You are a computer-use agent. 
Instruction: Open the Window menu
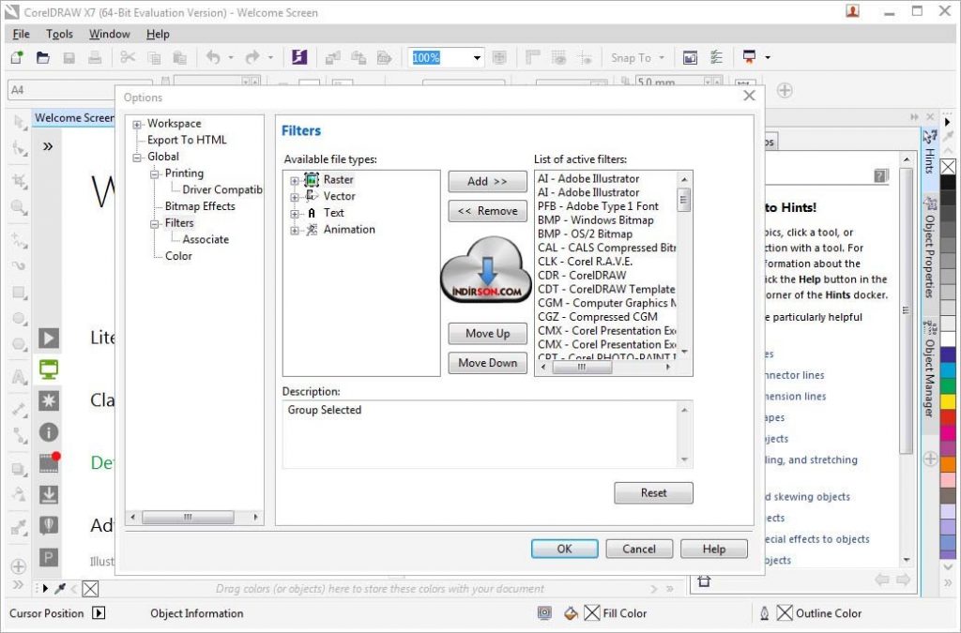point(109,35)
